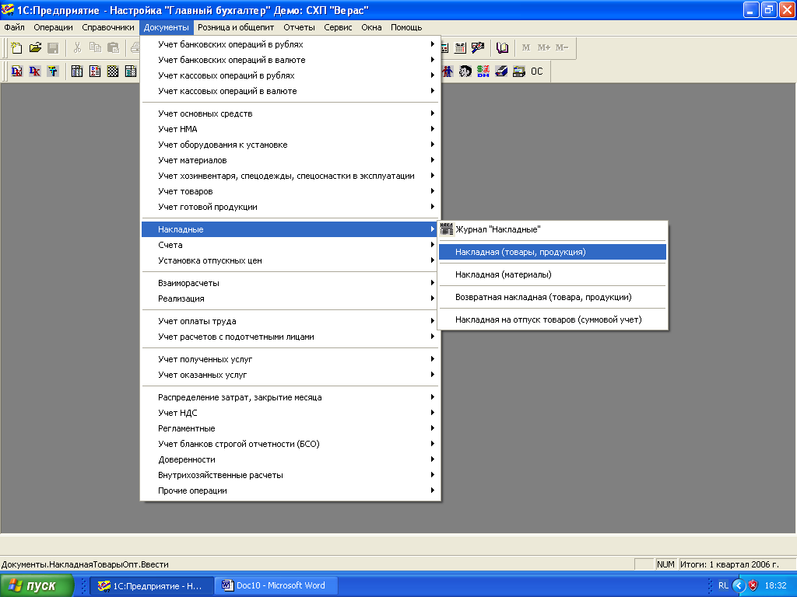The width and height of the screenshot is (797, 597).
Task: Choose Регламентные menu item
Action: tap(290, 428)
